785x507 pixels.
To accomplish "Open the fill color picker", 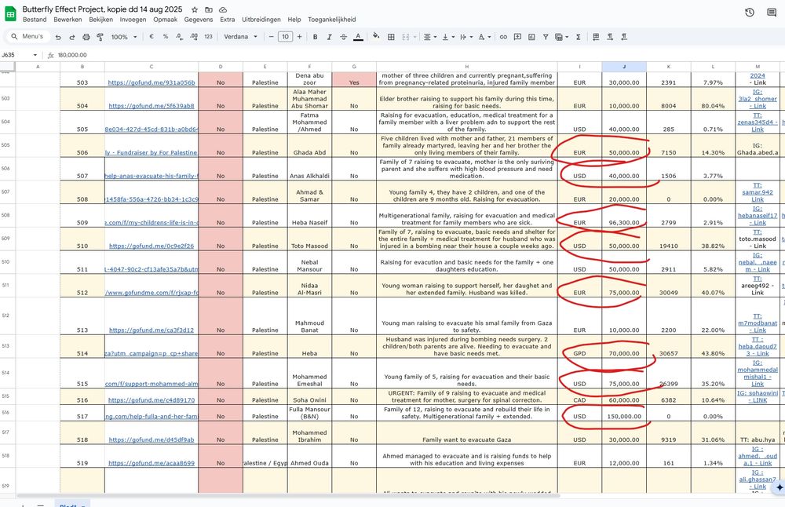I will (x=376, y=37).
